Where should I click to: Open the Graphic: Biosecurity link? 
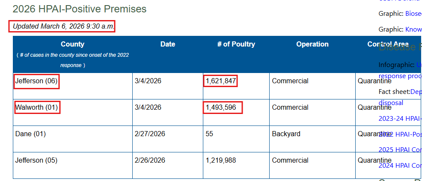coord(413,14)
